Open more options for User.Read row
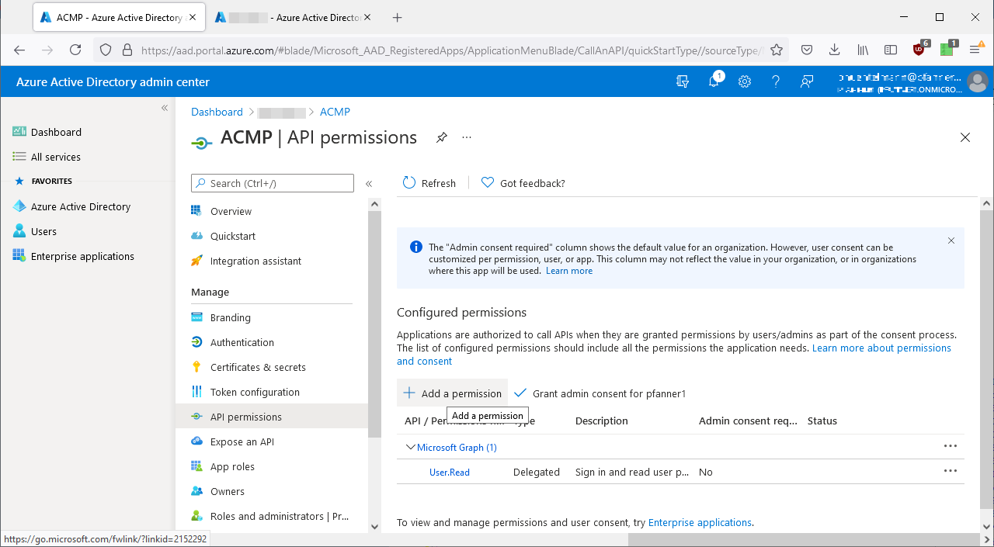 click(950, 471)
